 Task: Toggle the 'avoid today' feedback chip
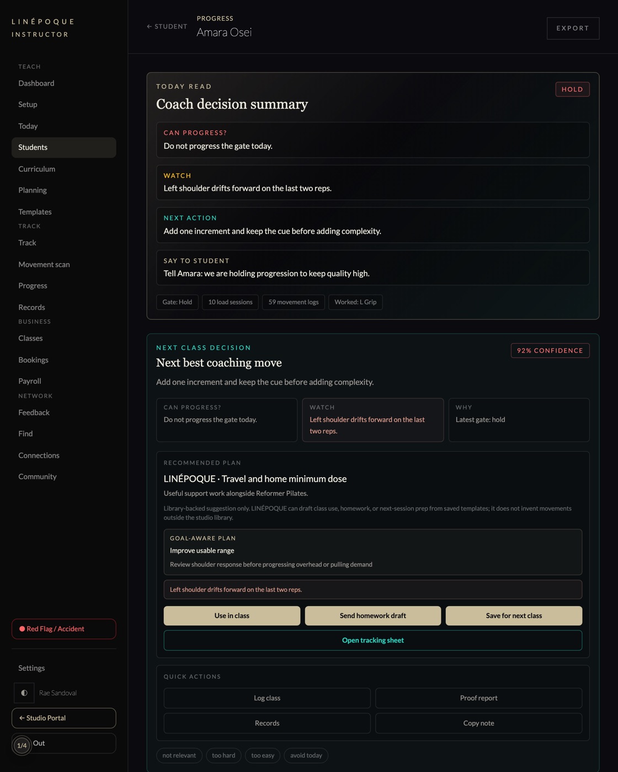coord(306,755)
